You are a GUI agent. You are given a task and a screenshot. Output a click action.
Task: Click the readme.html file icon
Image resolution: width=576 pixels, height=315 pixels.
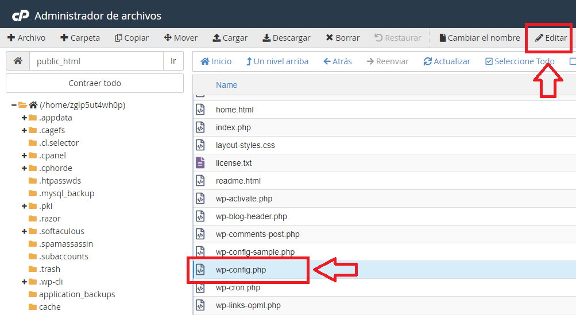point(200,181)
